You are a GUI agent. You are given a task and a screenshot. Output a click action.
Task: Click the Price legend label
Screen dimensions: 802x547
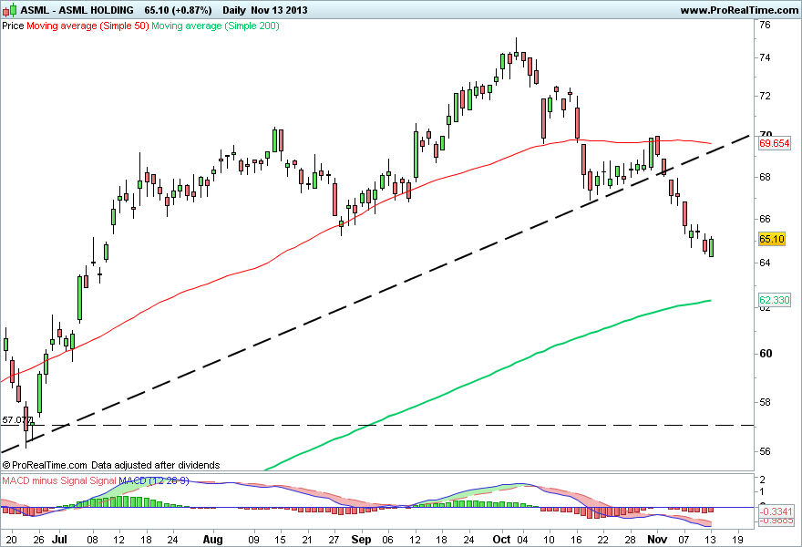tap(13, 26)
